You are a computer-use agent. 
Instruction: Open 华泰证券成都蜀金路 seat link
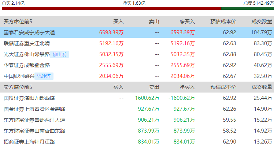tap(27, 65)
